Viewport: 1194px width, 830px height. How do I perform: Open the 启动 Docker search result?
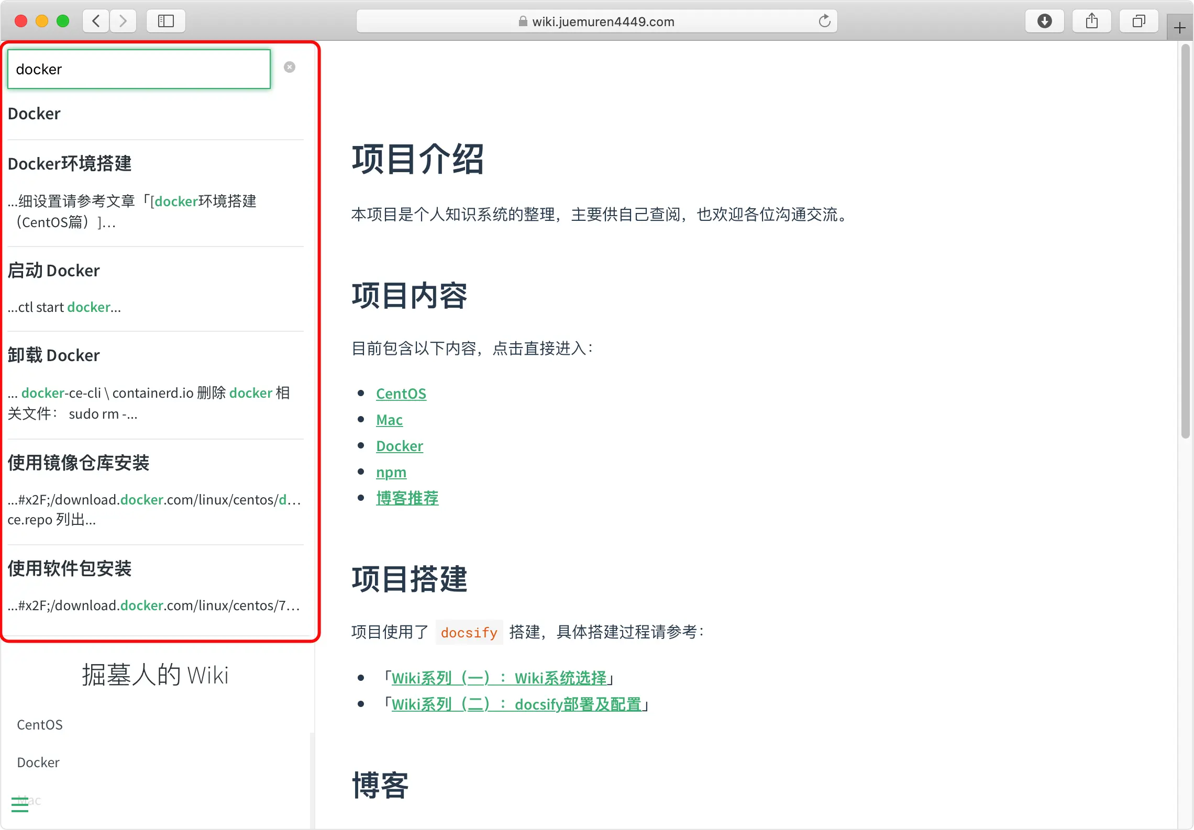coord(53,270)
